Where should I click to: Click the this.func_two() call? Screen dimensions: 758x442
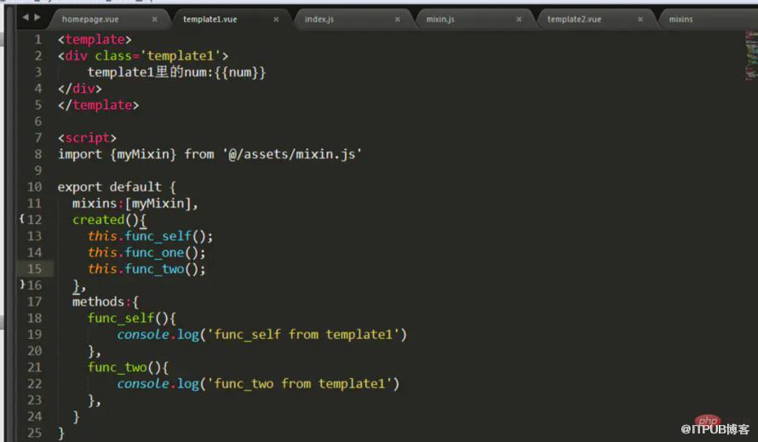(x=146, y=269)
